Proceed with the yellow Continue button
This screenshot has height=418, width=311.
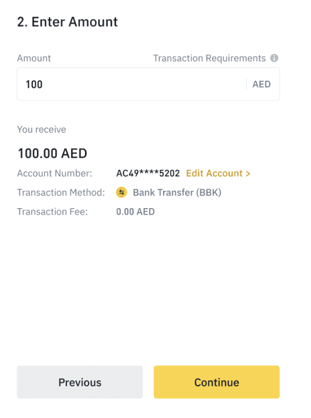point(217,382)
